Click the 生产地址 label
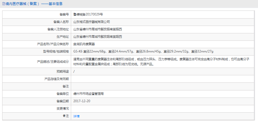Screen dimensions: 258x121 [x=63, y=37]
